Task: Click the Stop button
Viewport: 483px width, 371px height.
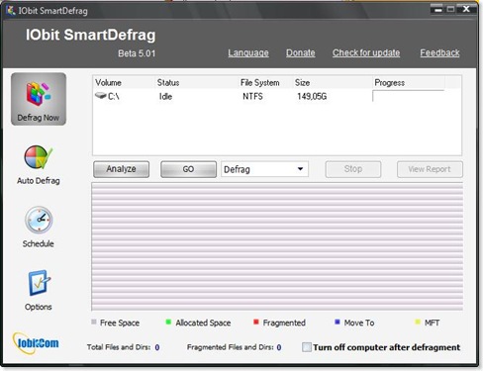Action: 353,169
